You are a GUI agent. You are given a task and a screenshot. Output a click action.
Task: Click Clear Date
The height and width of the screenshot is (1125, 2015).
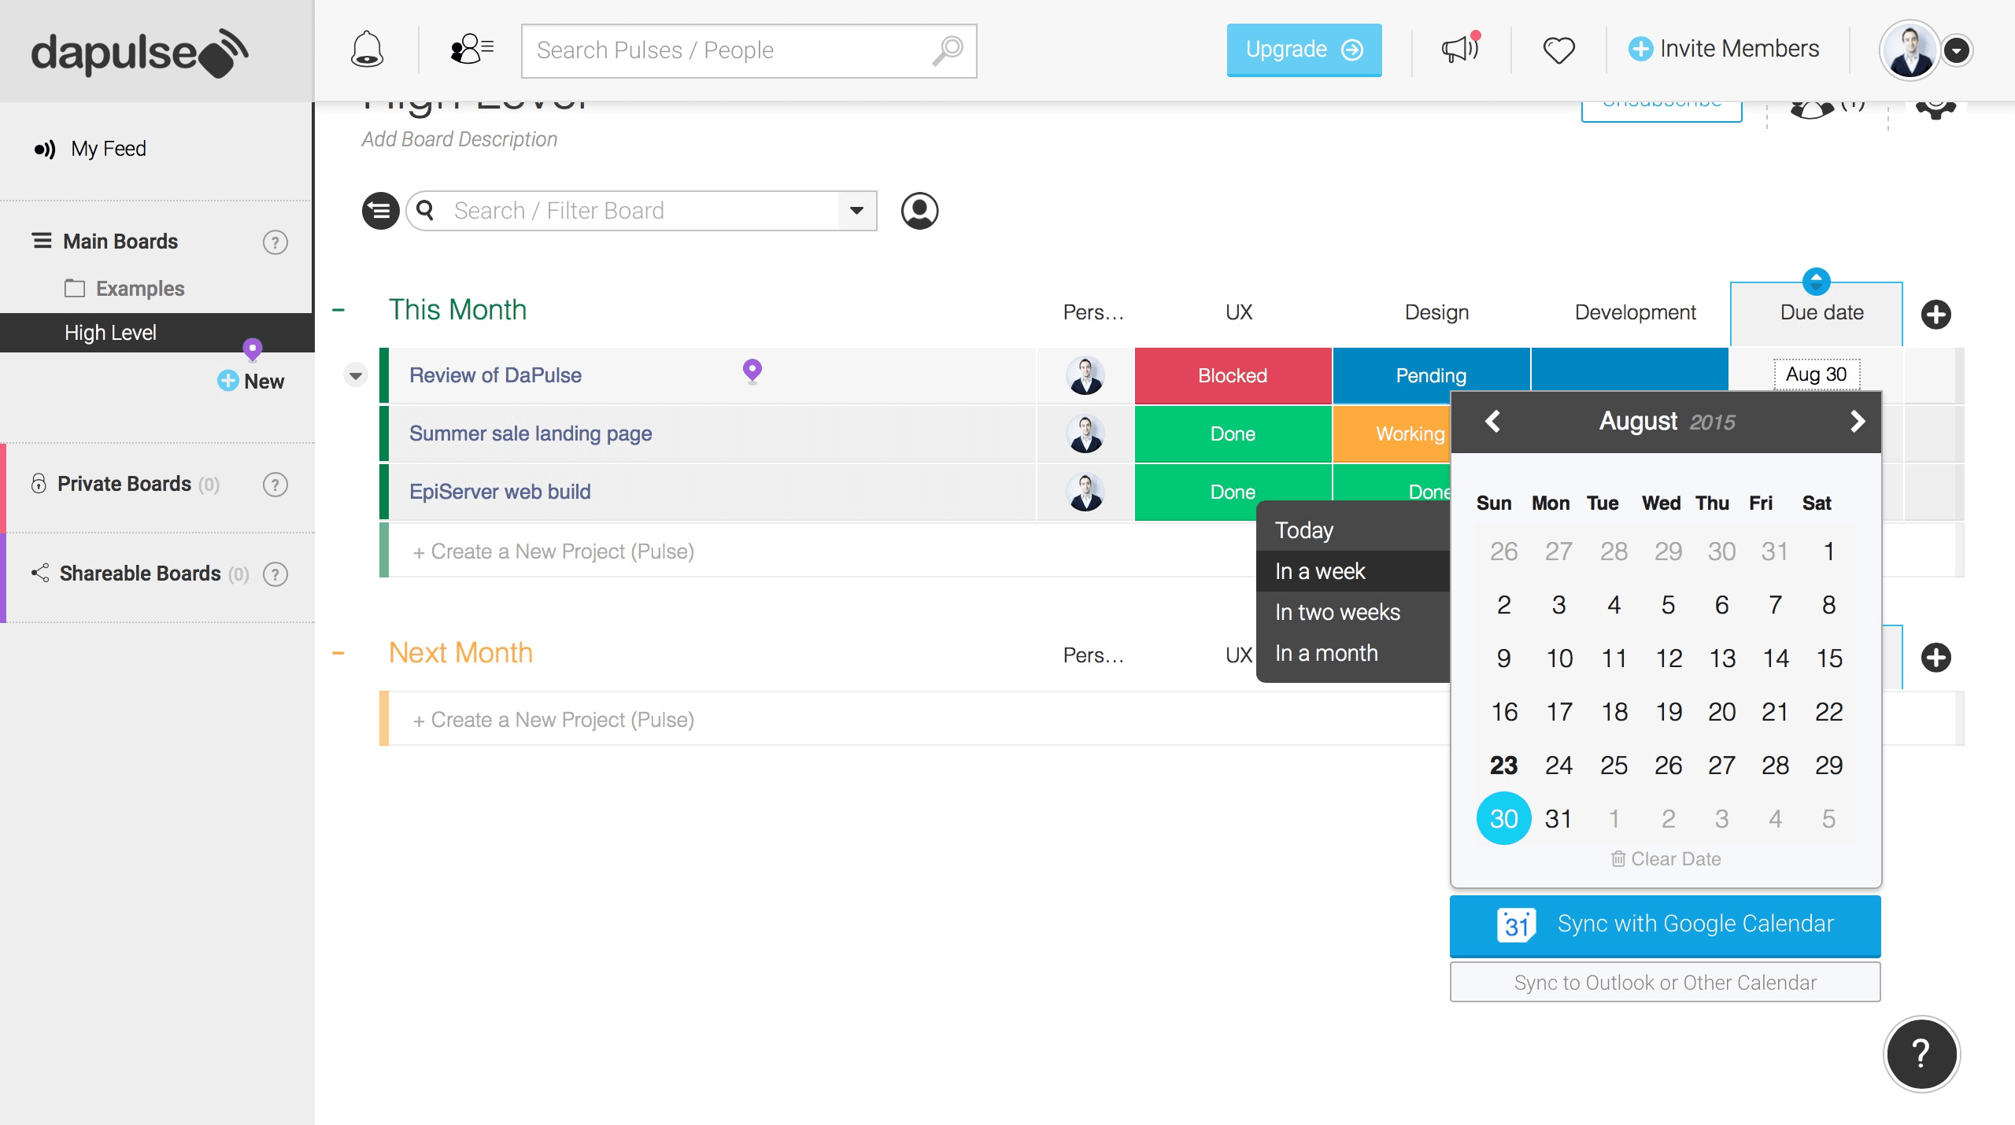point(1666,859)
